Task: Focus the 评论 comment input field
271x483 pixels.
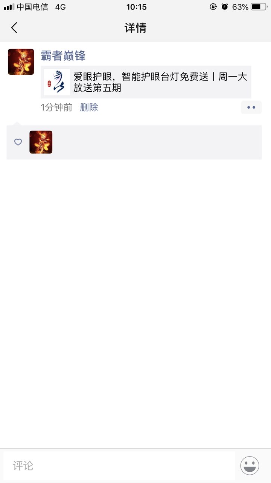Action: pyautogui.click(x=119, y=466)
